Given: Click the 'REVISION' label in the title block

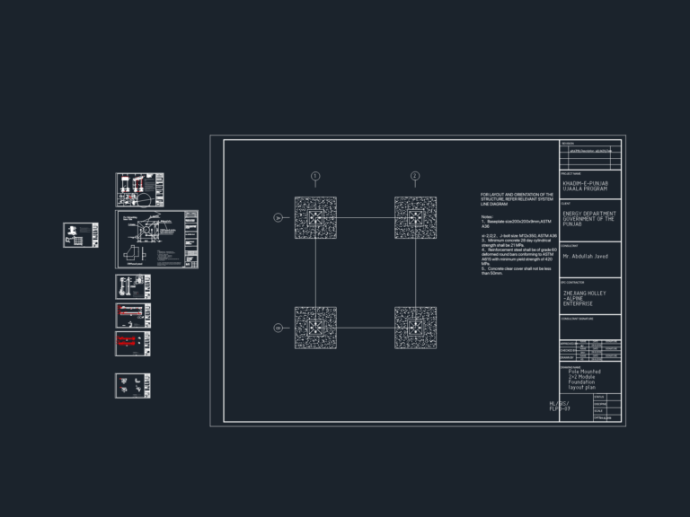Looking at the screenshot, I should [567, 144].
